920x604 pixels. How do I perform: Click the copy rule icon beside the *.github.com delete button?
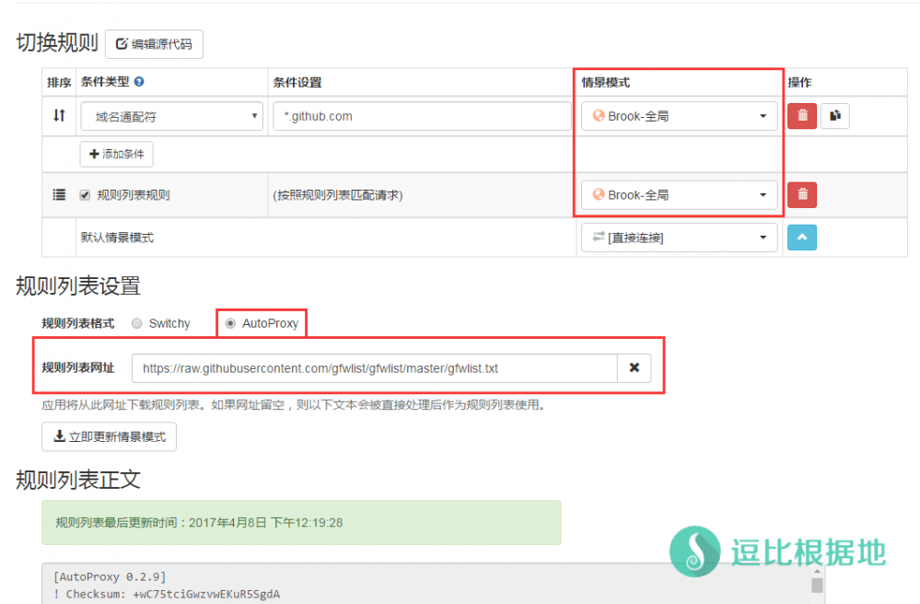(834, 116)
